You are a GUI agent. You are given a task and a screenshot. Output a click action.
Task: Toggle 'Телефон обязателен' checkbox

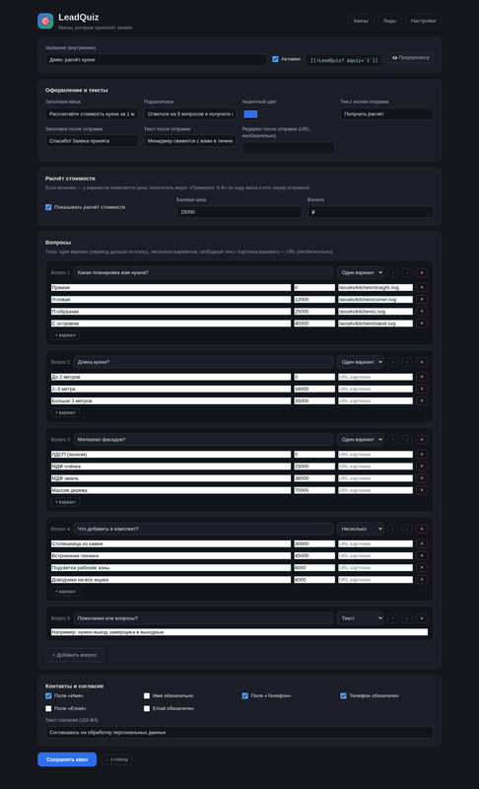[x=343, y=696]
